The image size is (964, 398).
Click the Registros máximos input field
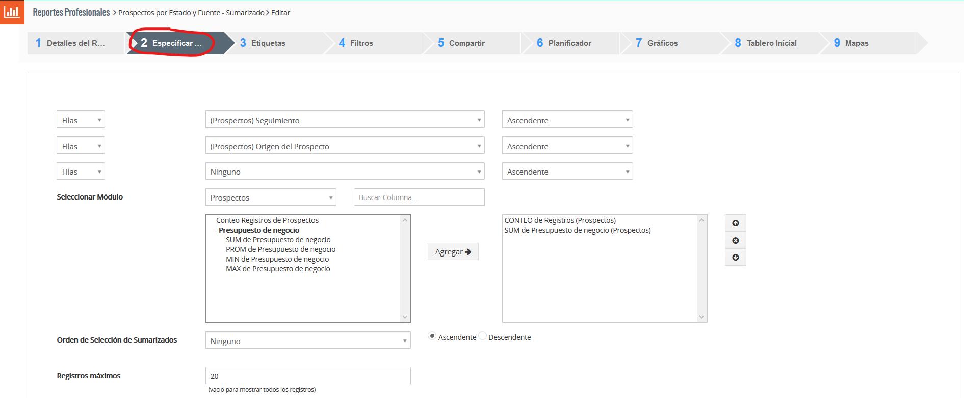[x=307, y=376]
